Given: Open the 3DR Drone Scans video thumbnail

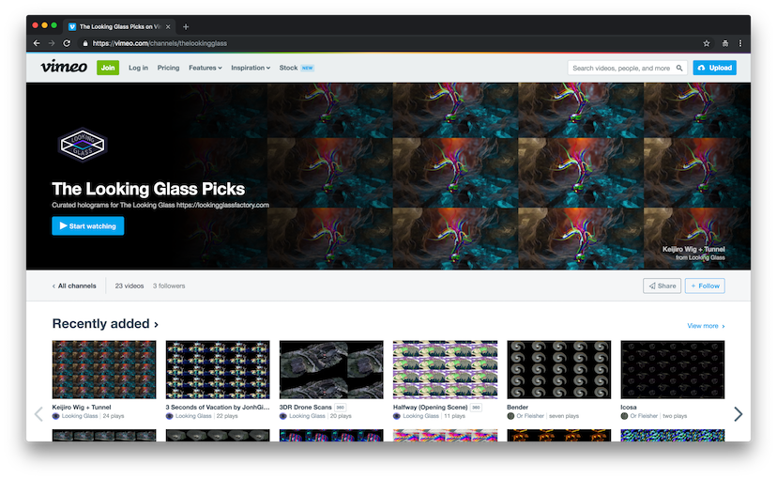Looking at the screenshot, I should pyautogui.click(x=331, y=369).
